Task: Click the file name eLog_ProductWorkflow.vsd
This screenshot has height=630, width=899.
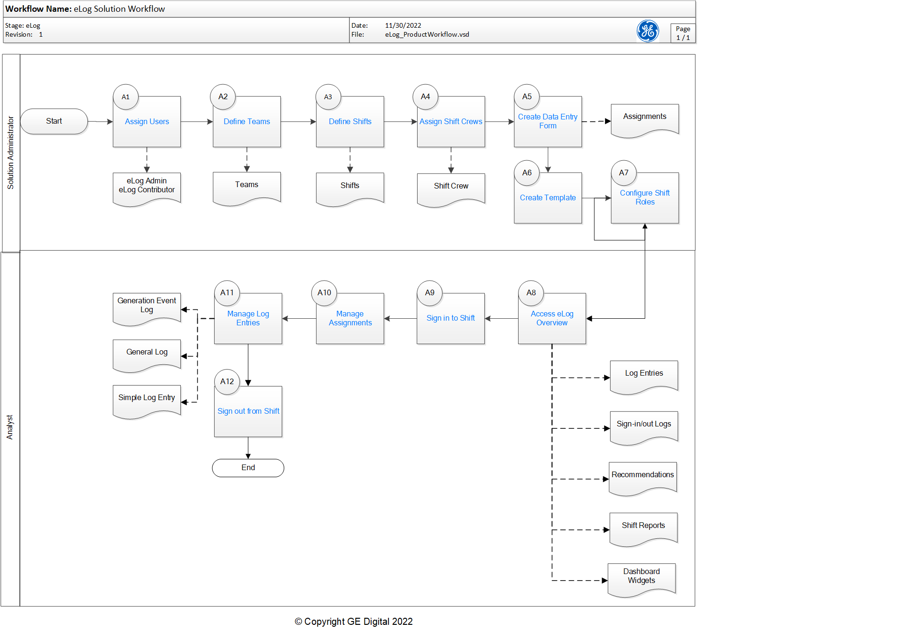Action: click(x=427, y=34)
